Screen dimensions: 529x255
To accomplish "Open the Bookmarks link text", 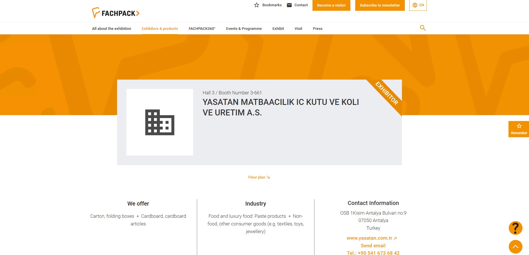I will click(272, 5).
